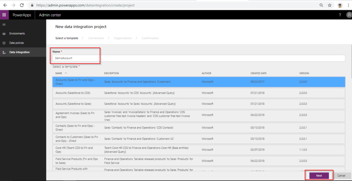
Task: Bookmark this page with the star icon
Action: [x=330, y=5]
